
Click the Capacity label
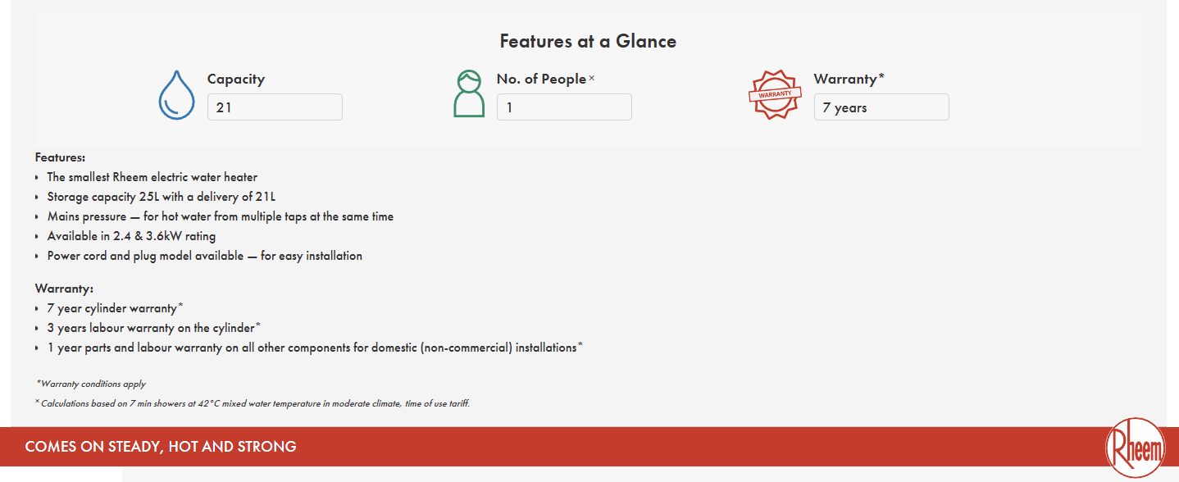point(236,80)
